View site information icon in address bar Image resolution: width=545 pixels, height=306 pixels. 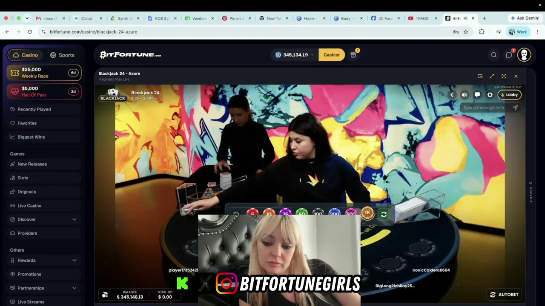(43, 32)
